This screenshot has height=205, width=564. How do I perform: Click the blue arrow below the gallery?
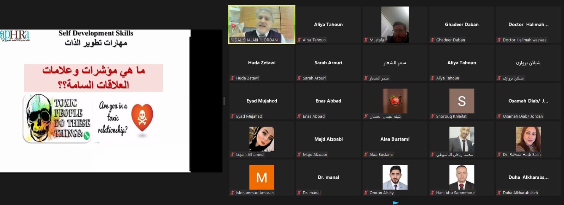[396, 203]
